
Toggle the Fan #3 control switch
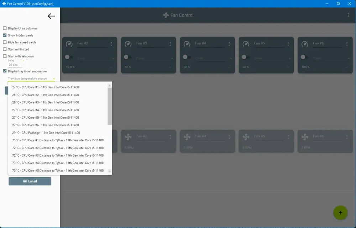point(128,57)
